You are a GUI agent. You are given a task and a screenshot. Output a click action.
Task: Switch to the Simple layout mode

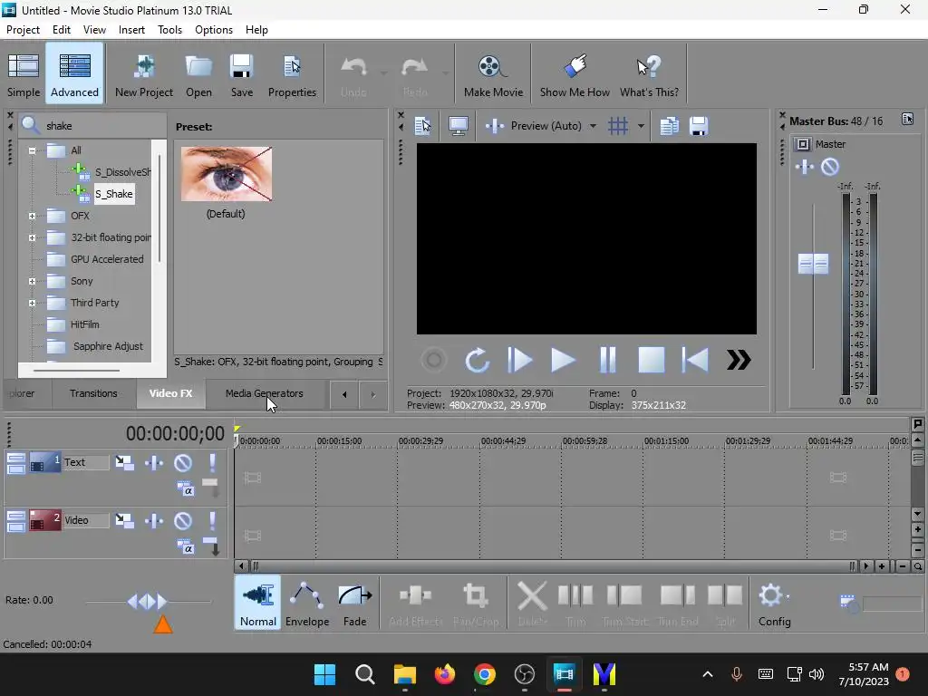point(24,75)
